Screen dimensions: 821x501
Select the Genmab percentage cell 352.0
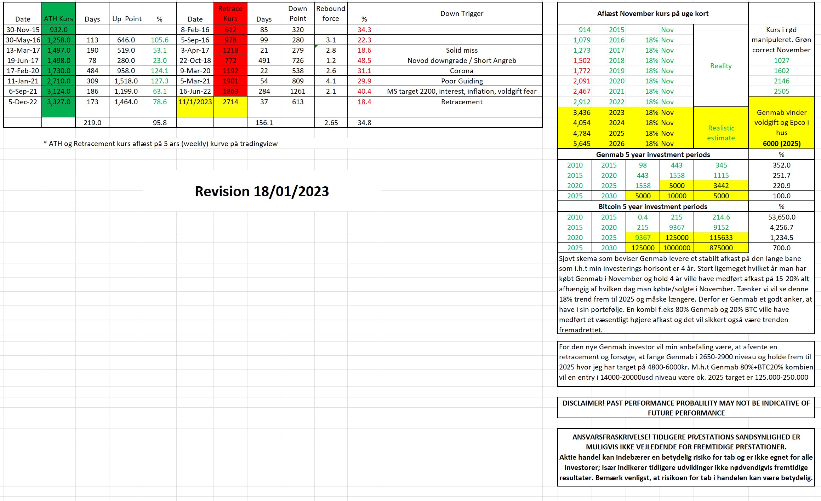coord(782,165)
